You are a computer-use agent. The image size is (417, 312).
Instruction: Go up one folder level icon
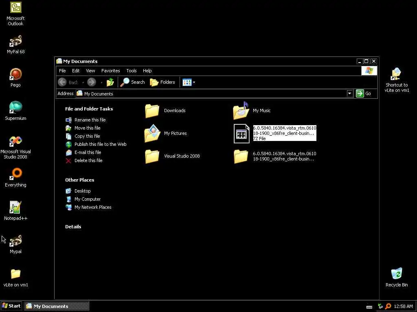click(x=110, y=82)
